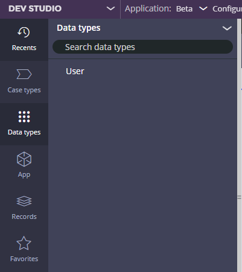The height and width of the screenshot is (272, 242).
Task: Click the Records text label in sidebar
Action: [x=24, y=217]
